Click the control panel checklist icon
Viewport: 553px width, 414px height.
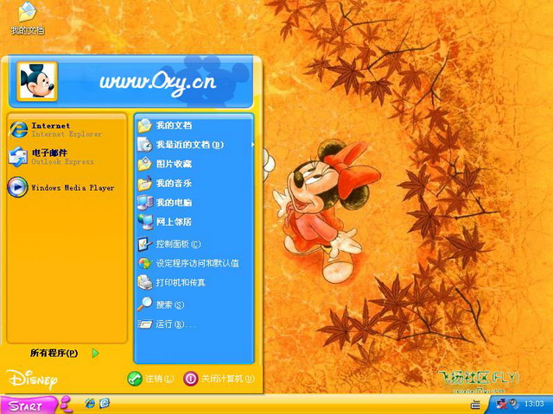click(144, 244)
